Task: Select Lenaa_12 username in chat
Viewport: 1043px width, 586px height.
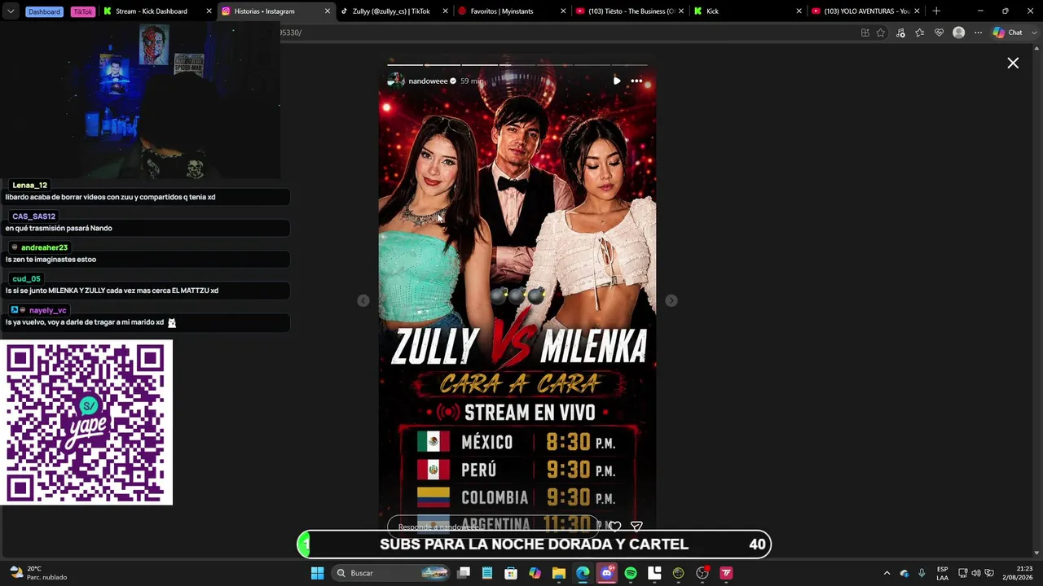Action: (x=30, y=186)
